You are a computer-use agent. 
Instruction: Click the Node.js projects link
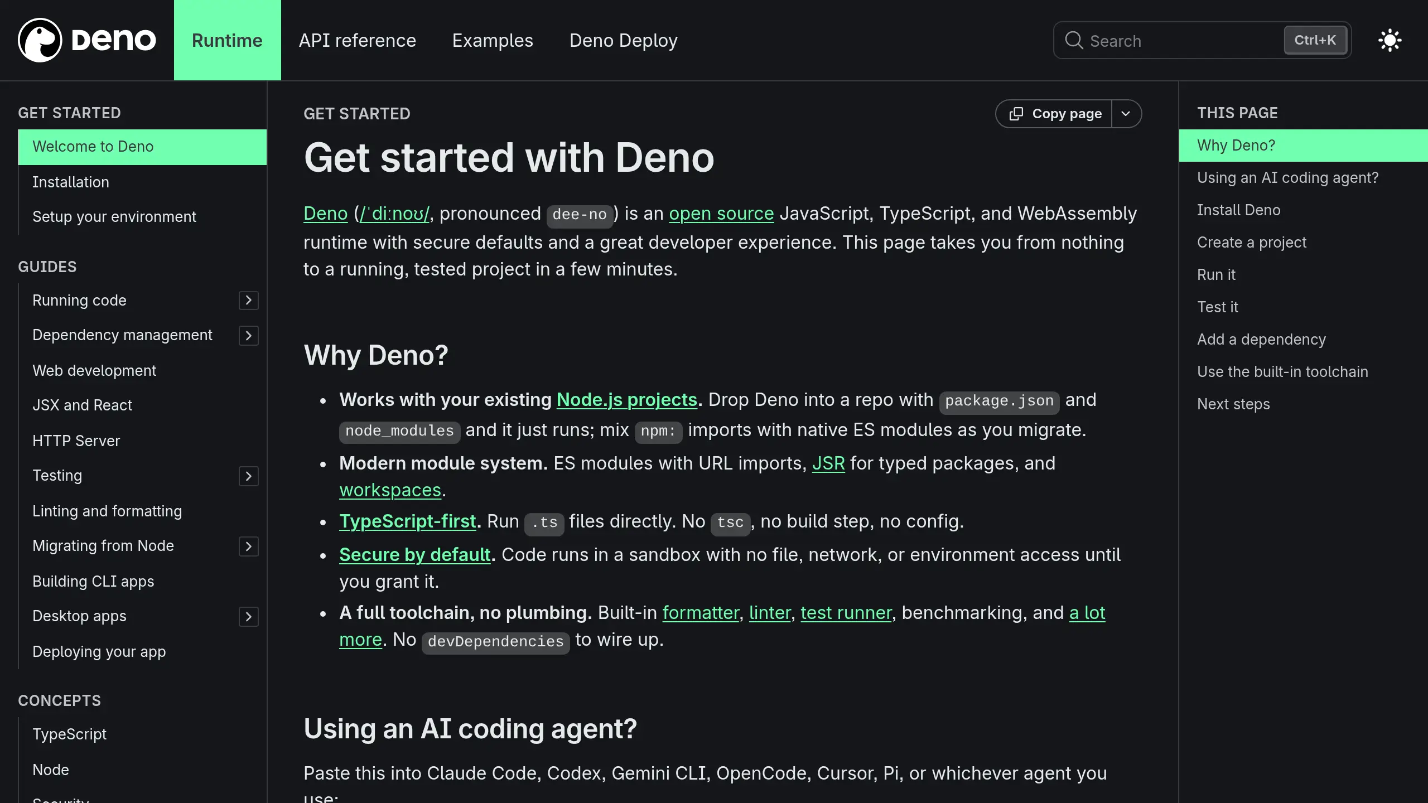627,400
